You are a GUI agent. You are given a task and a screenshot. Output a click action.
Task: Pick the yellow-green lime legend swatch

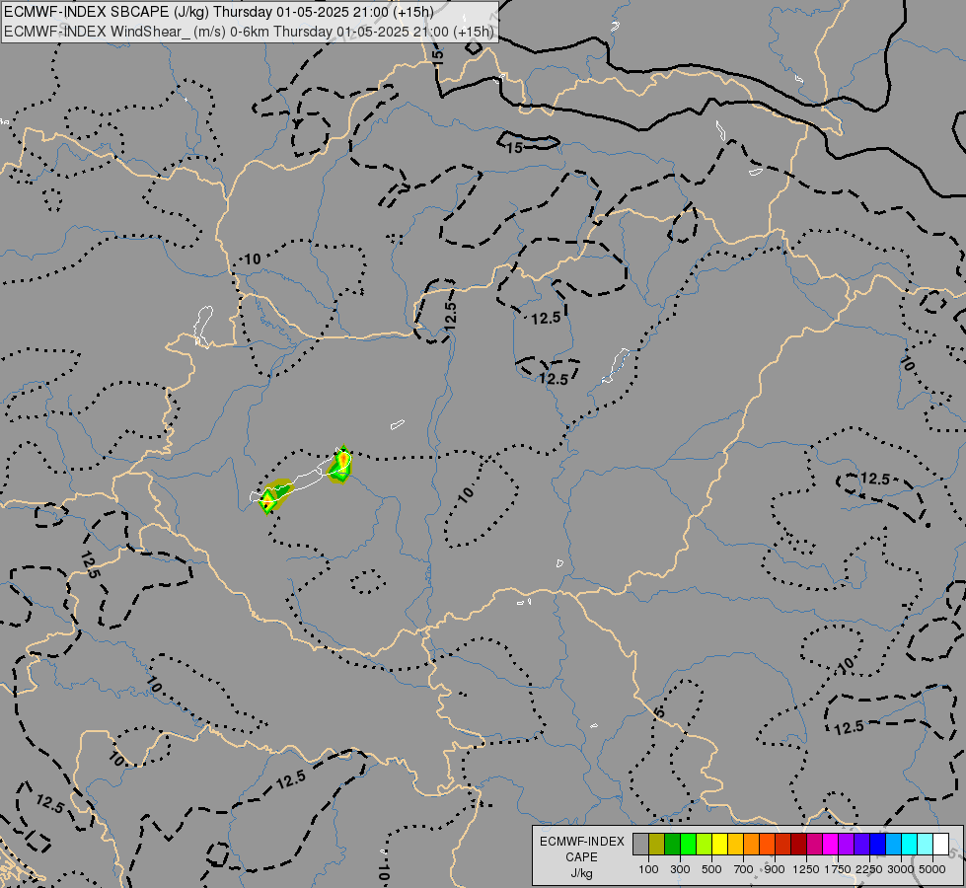[704, 845]
